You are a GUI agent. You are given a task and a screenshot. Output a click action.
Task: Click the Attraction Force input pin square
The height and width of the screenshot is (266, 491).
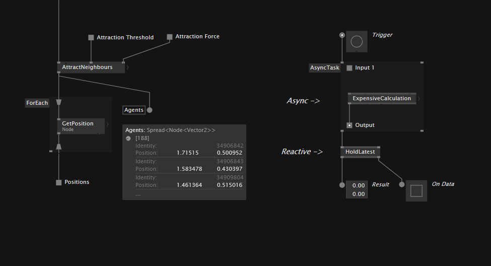tap(170, 37)
